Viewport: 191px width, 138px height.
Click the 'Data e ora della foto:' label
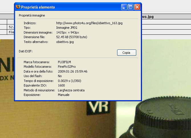[38, 71]
